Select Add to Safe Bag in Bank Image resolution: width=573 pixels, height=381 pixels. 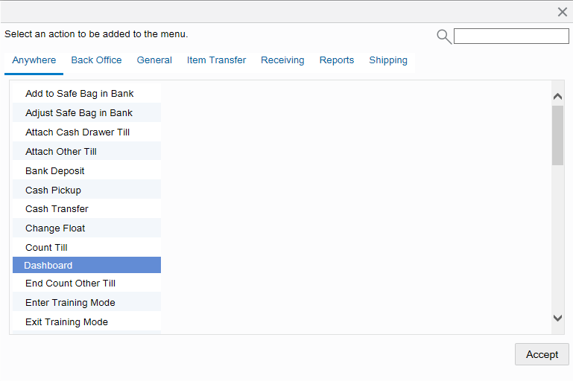(x=86, y=94)
